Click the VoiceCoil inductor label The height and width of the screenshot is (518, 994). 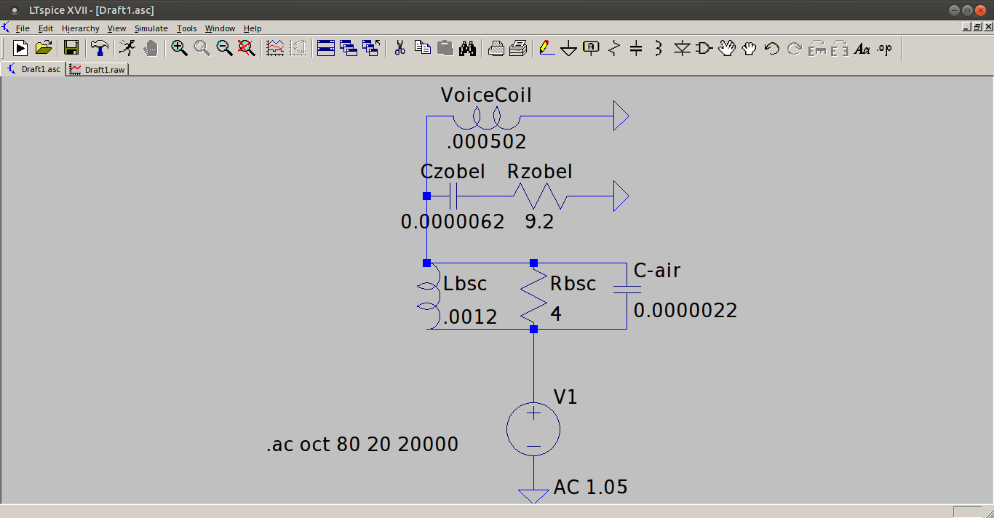(486, 95)
